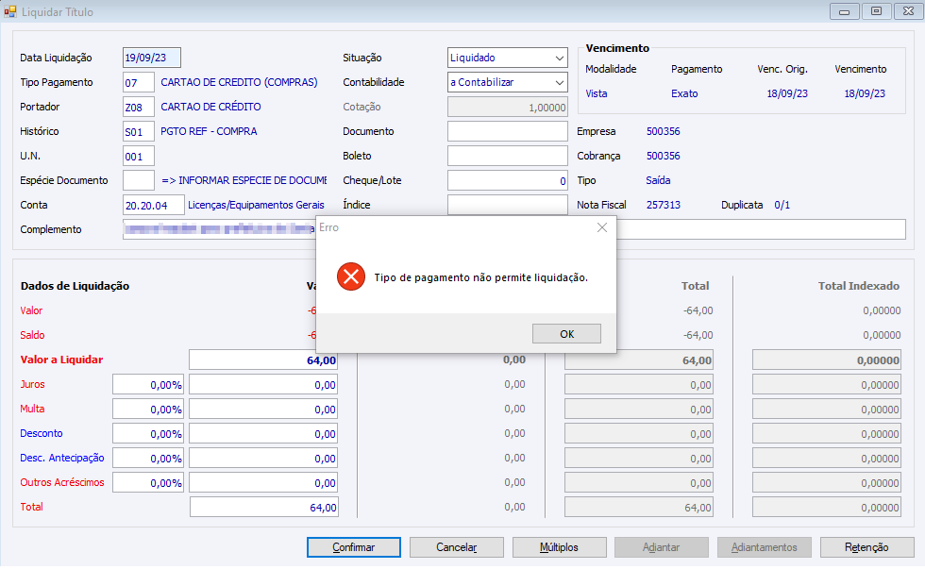Click the disabled Adiantar button

tap(662, 547)
